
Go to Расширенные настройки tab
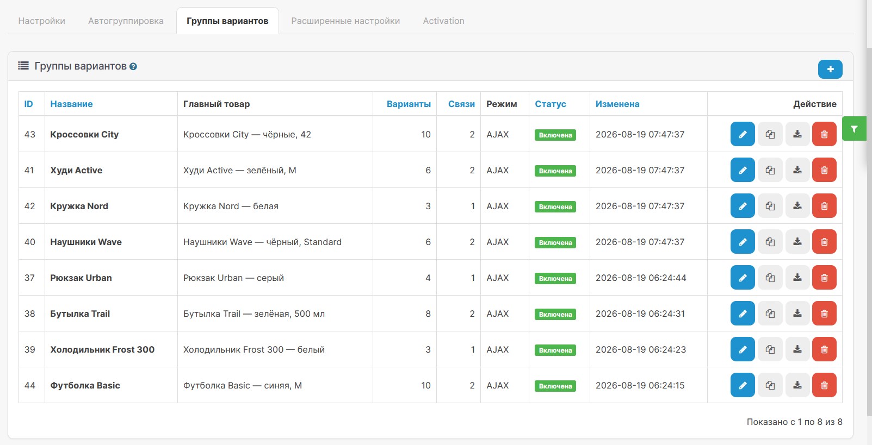click(345, 21)
